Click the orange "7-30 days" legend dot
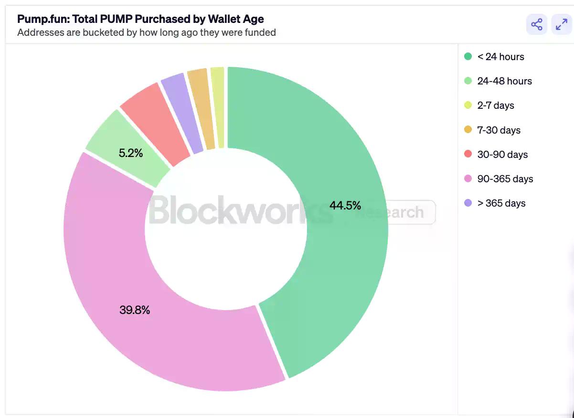The width and height of the screenshot is (574, 418). coord(468,130)
